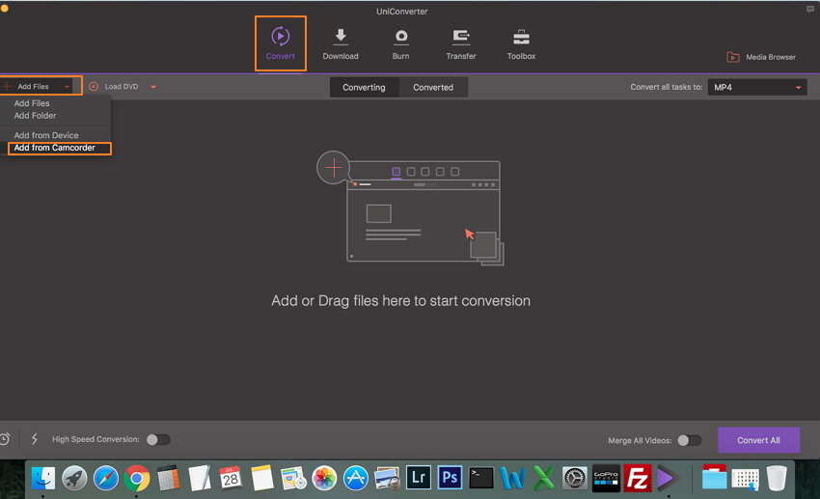Viewport: 820px width, 499px height.
Task: Open App Store from the dock
Action: (x=356, y=478)
